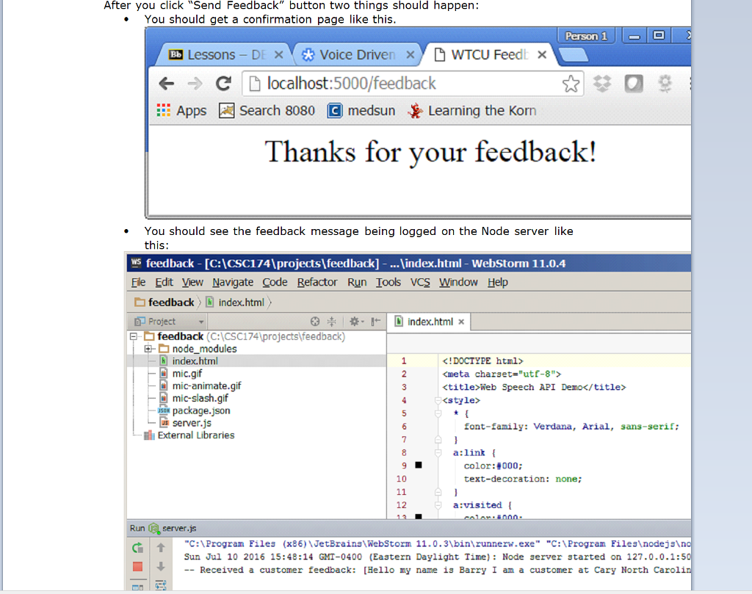Click the Person 1 profile button
Viewport: 752px width, 594px height.
586,35
